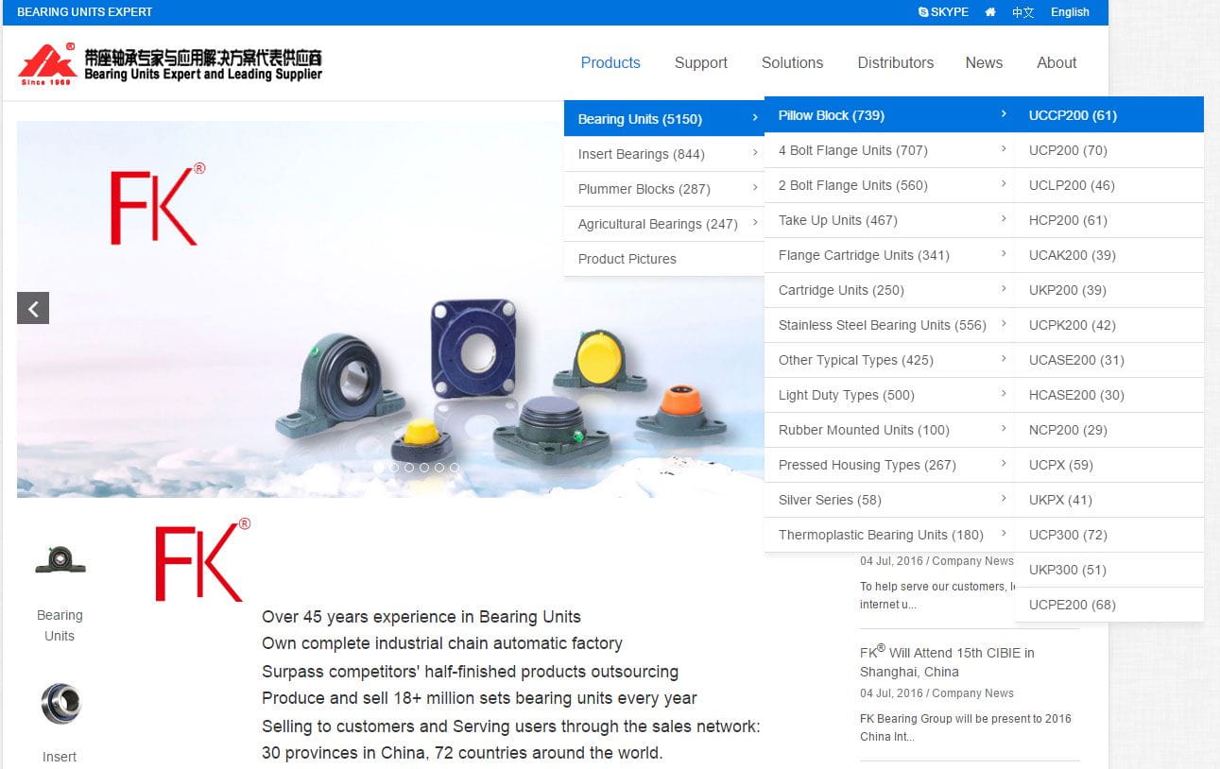This screenshot has width=1220, height=769.
Task: Expand Bearing Units (5150) submenu arrow
Action: 754,118
